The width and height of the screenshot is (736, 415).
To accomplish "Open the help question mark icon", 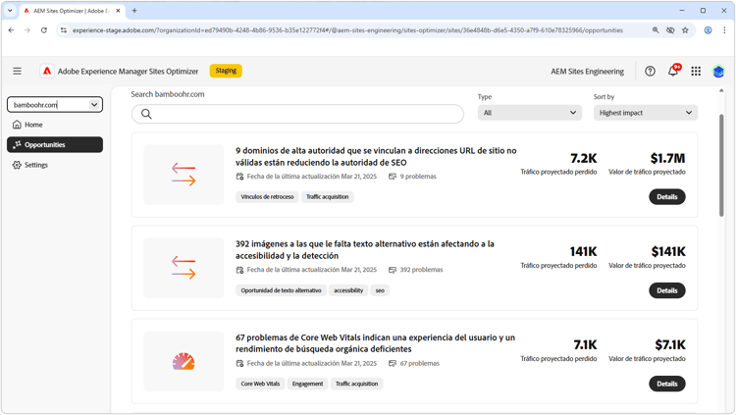I will (650, 71).
